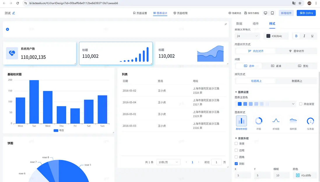Click the 前往 page number input
The width and height of the screenshot is (320, 182).
[x=216, y=162]
